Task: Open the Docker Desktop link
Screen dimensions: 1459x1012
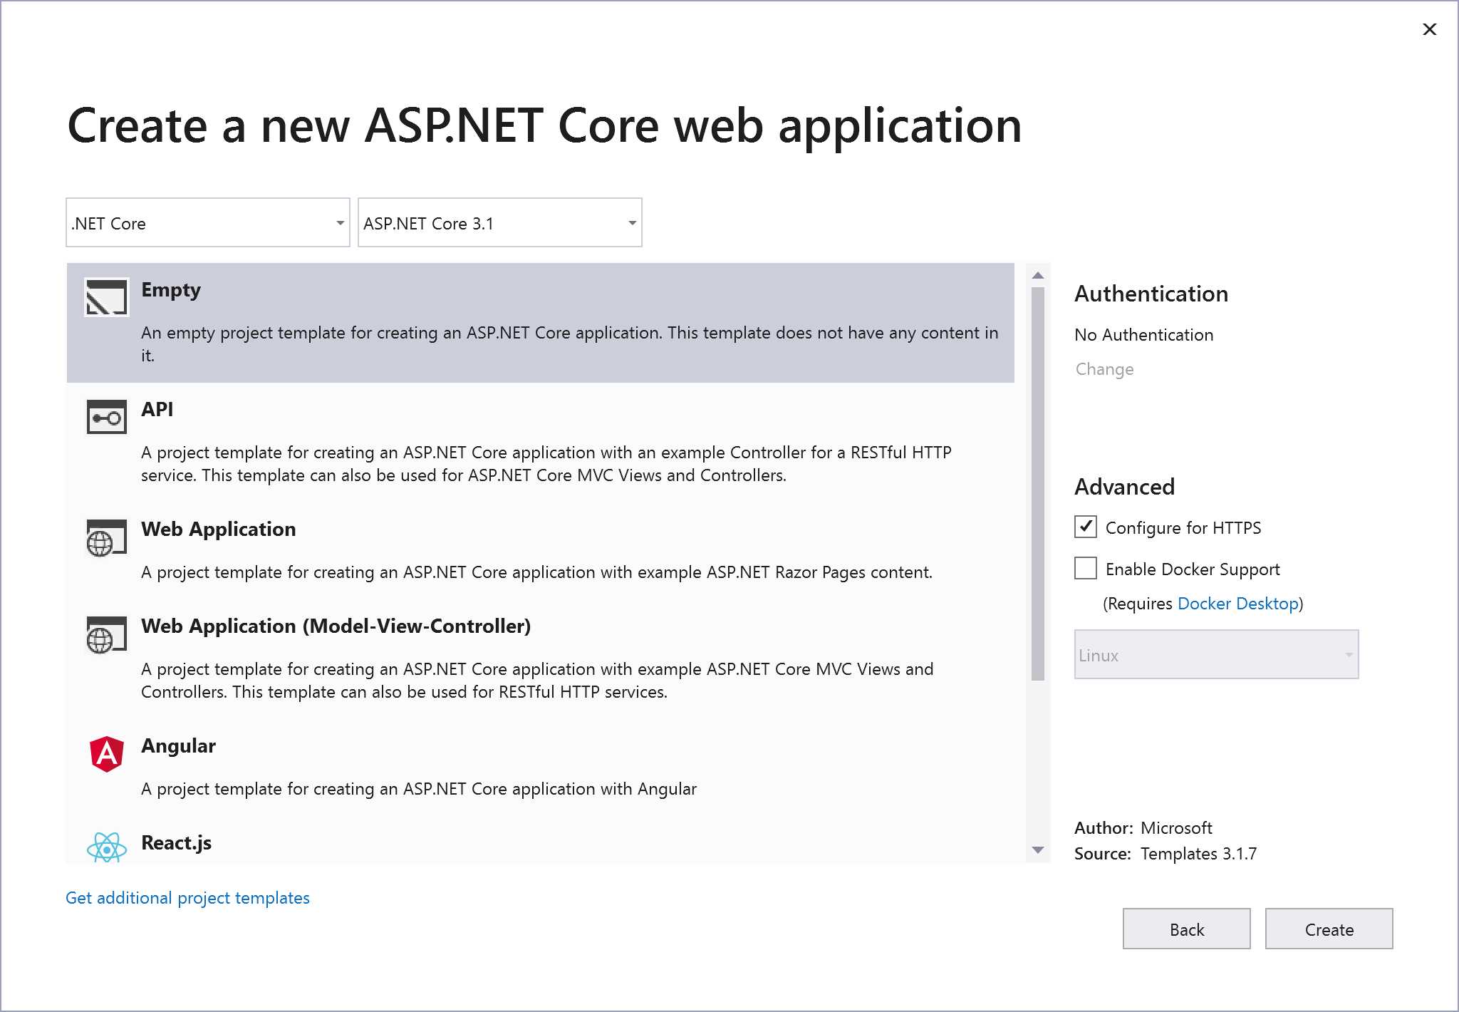Action: pyautogui.click(x=1237, y=604)
